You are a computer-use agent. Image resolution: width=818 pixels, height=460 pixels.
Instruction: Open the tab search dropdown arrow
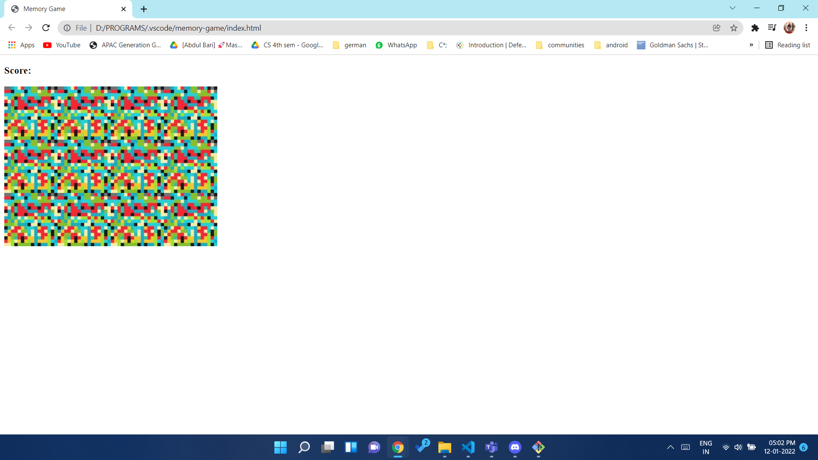point(732,8)
